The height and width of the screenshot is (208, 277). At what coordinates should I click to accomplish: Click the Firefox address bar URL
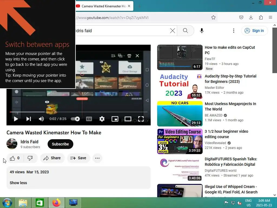(112, 18)
